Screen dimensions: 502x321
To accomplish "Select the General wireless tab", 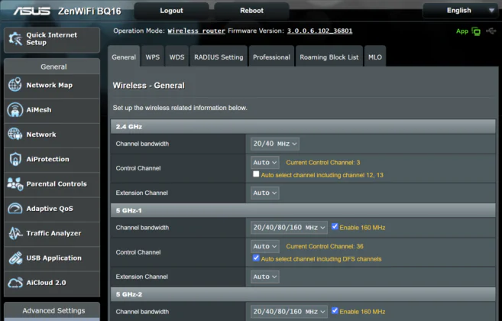I will (x=124, y=57).
